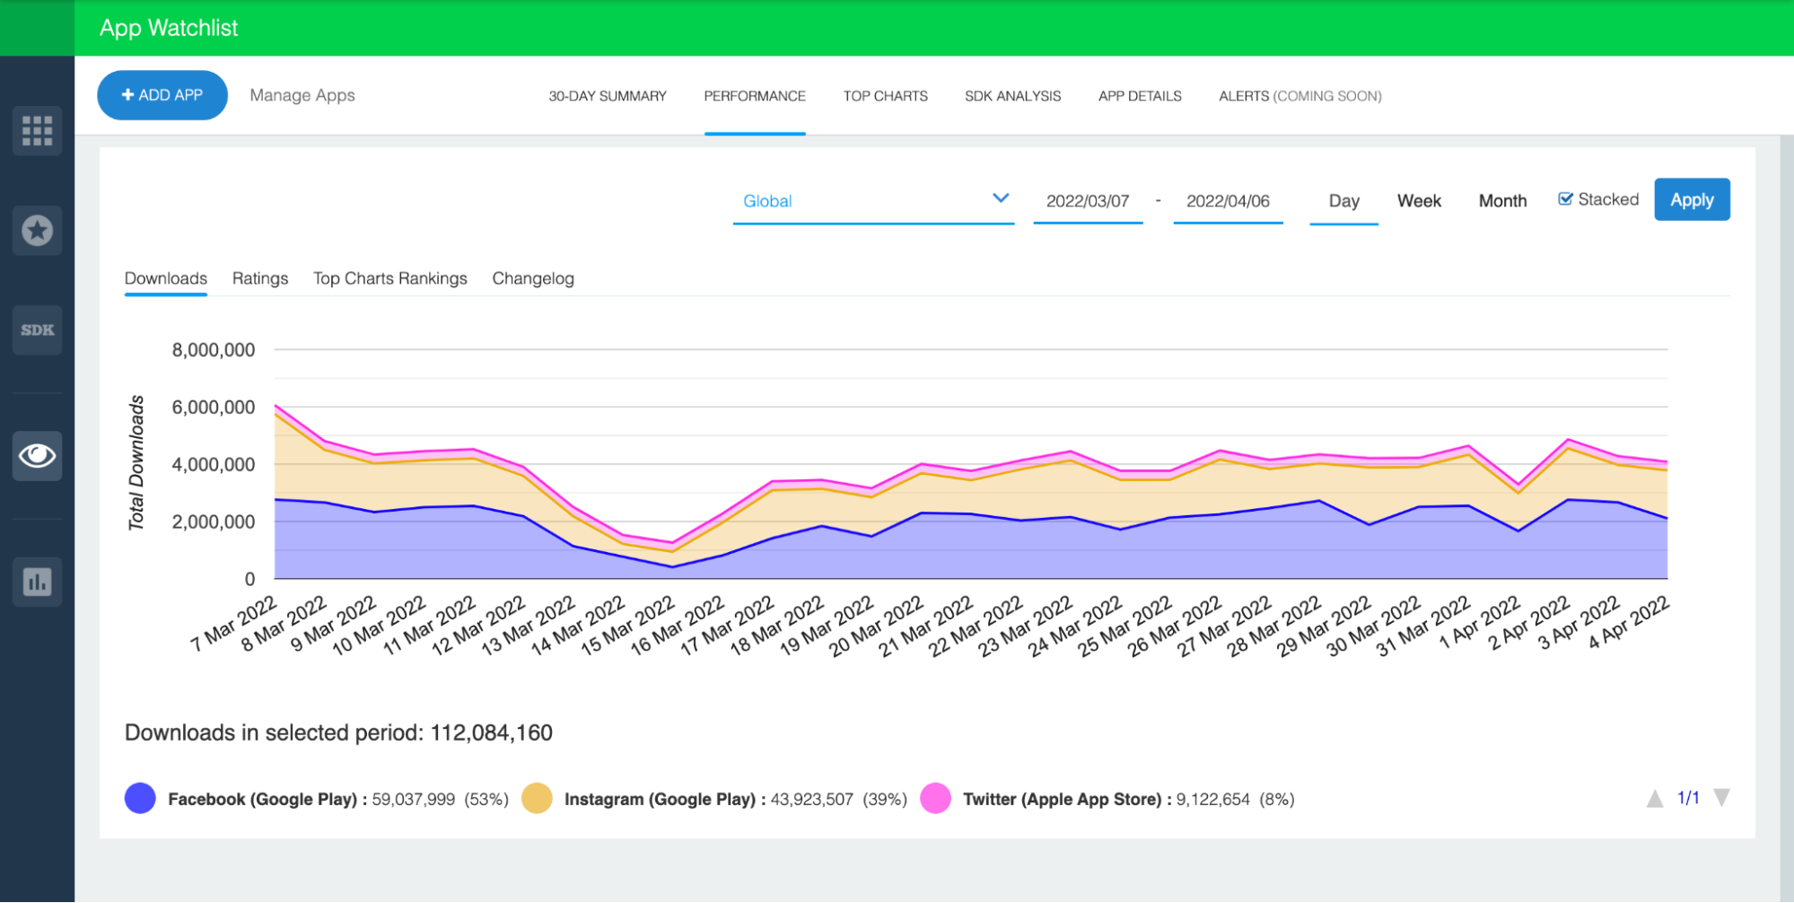The height and width of the screenshot is (903, 1794).
Task: Toggle Facebook series via blue legend dot
Action: click(140, 799)
